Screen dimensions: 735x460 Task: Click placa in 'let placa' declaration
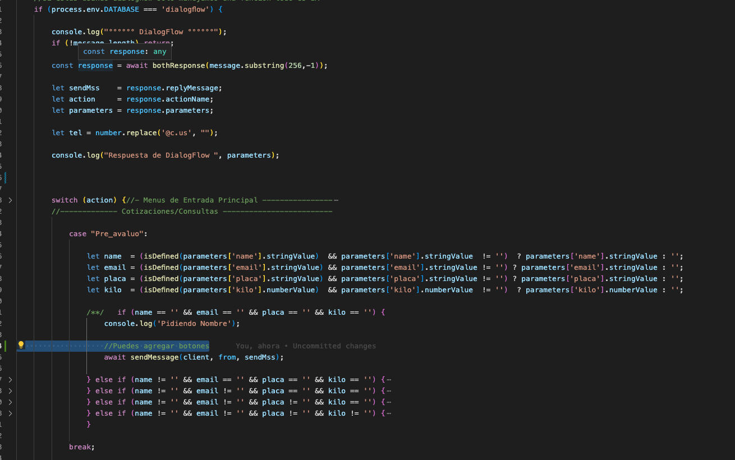pyautogui.click(x=115, y=279)
